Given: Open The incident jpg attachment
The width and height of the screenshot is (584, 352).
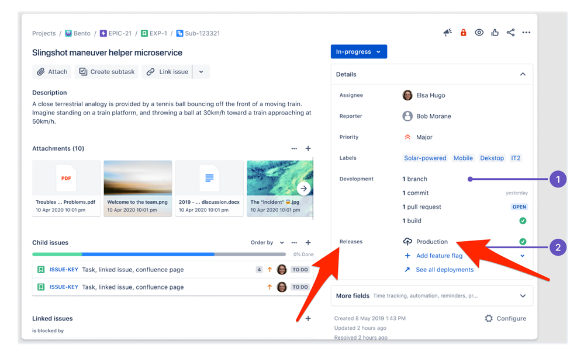Looking at the screenshot, I should coord(279,189).
